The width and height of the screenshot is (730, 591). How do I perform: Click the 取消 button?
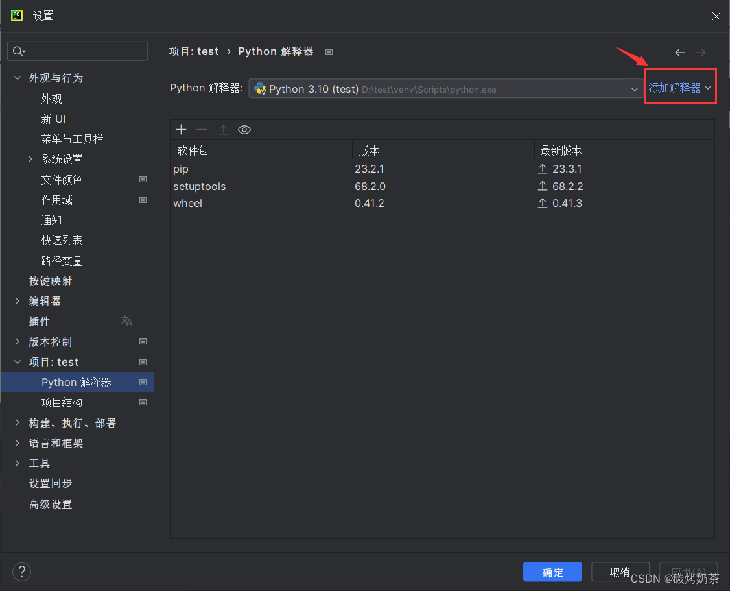[x=620, y=572]
